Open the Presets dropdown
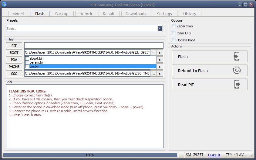256x160 pixels. coord(160,28)
